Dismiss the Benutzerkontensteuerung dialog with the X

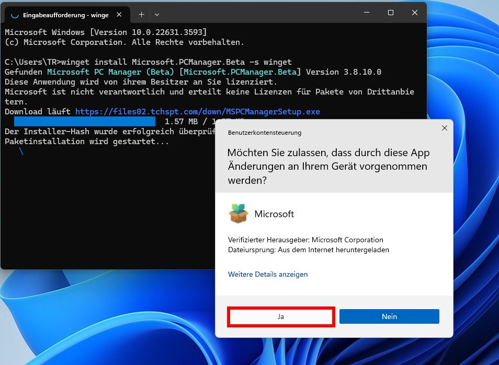click(444, 128)
